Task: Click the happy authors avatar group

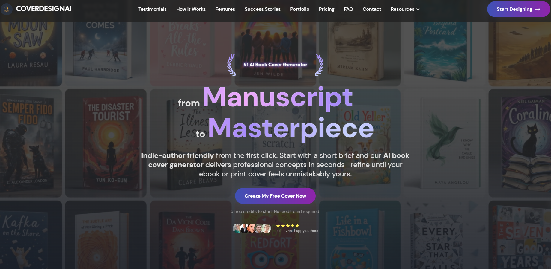Action: (252, 228)
